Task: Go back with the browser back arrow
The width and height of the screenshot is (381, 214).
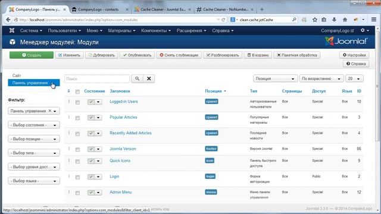Action: [x=8, y=20]
